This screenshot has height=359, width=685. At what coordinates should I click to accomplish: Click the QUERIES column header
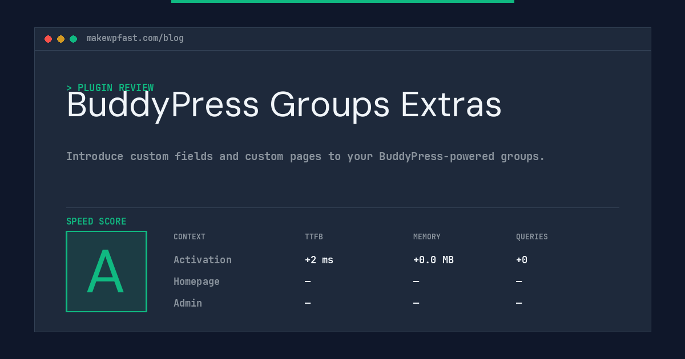pos(532,237)
